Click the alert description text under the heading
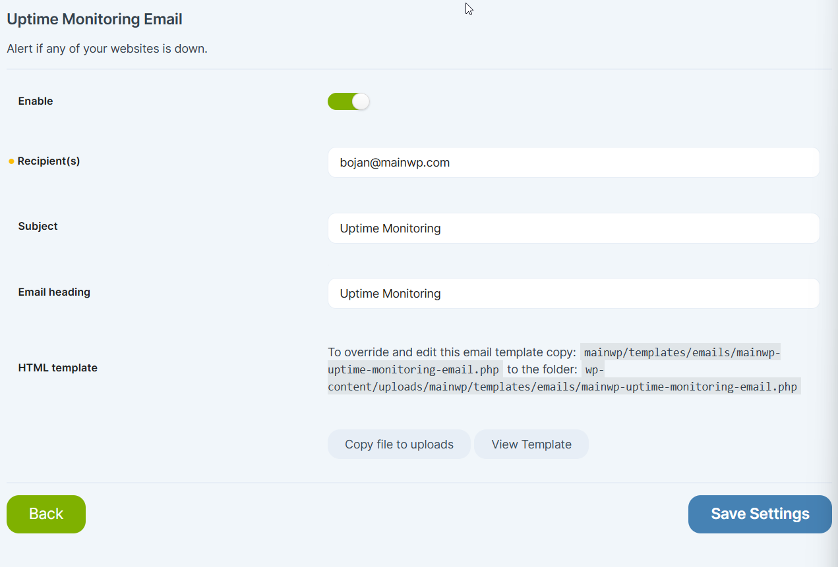 point(107,48)
